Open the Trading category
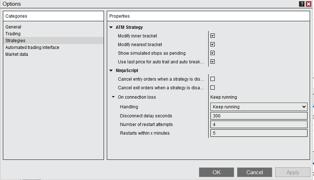314x180 pixels. point(13,34)
